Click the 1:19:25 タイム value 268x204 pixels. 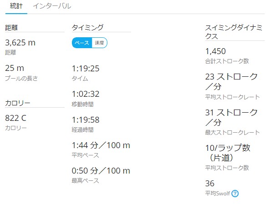point(86,69)
